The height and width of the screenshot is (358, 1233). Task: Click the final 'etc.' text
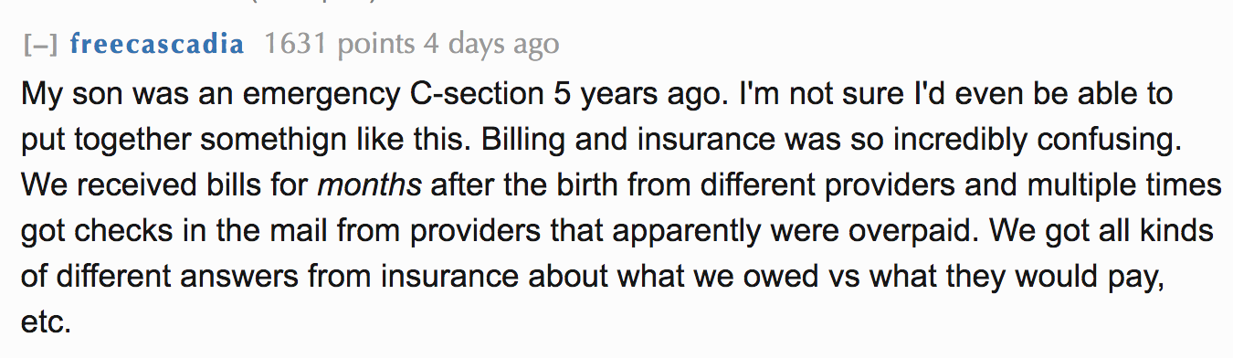coord(46,322)
